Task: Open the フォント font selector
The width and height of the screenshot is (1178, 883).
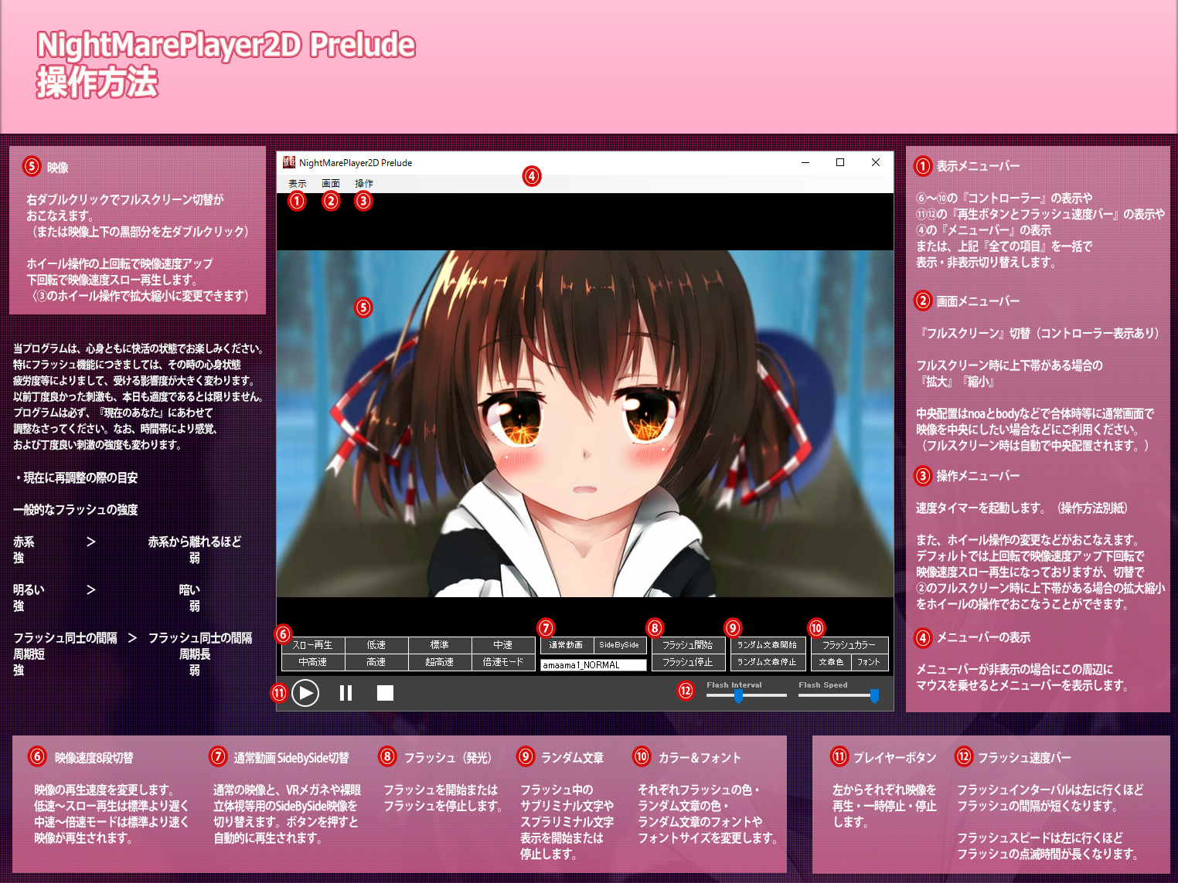Action: tap(869, 662)
